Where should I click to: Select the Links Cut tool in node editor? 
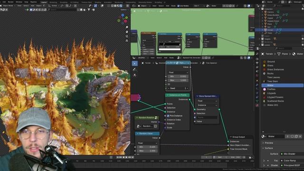[134, 75]
